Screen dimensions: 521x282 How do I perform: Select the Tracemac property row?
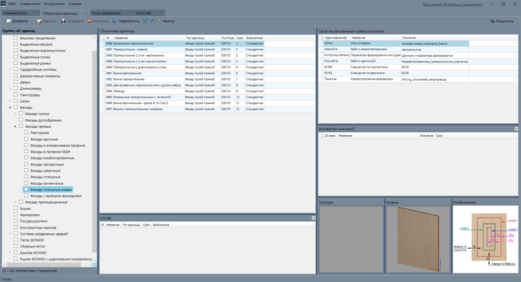tap(394, 79)
